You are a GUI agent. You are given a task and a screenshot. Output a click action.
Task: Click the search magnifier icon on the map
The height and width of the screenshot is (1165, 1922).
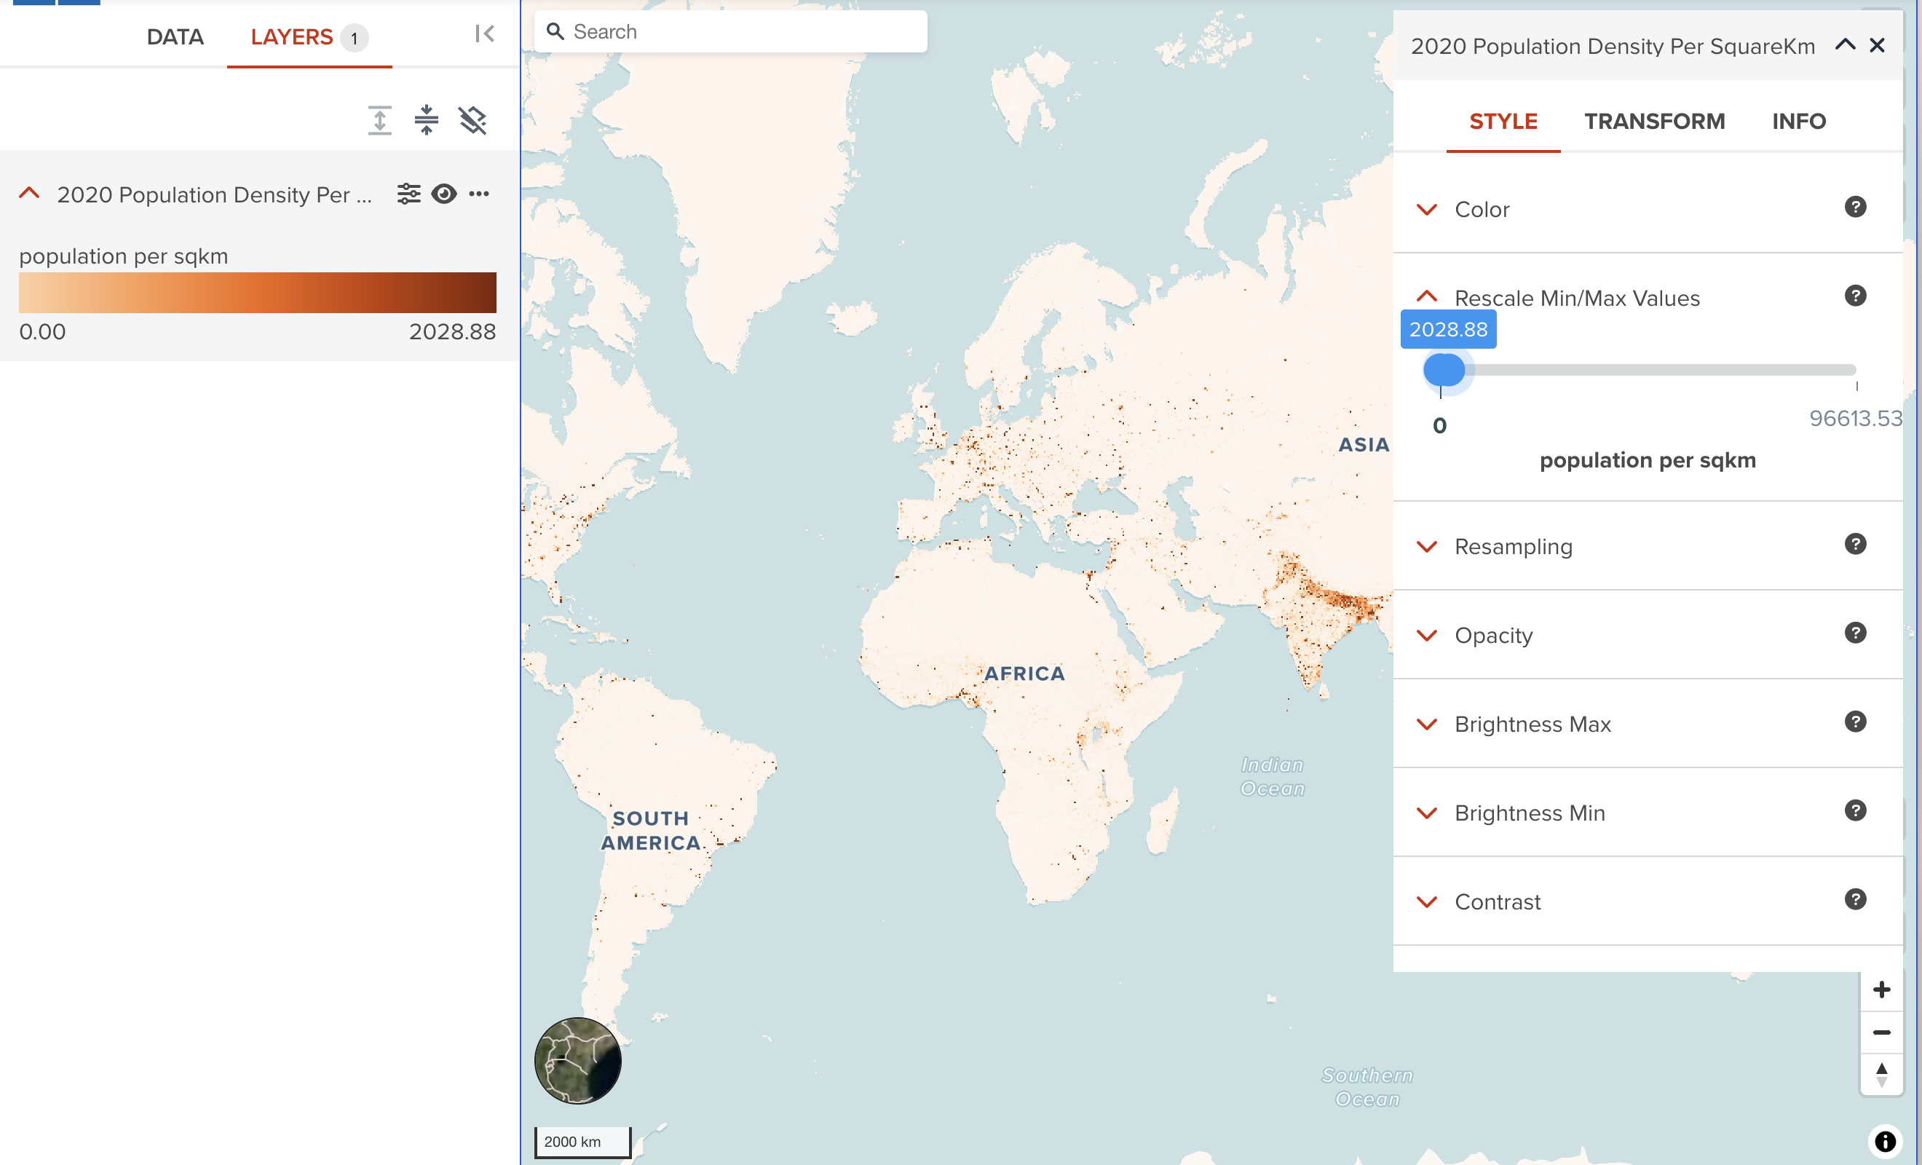click(555, 31)
